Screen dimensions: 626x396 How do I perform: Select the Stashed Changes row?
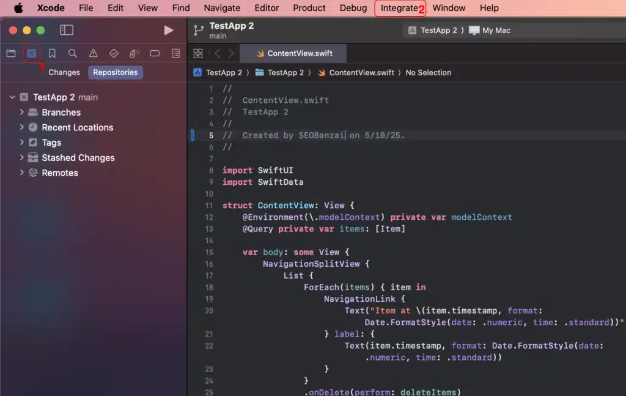pos(94,157)
